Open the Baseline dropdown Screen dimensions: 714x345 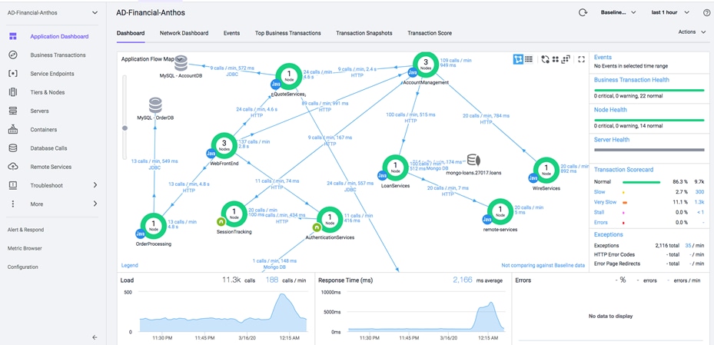tap(619, 13)
